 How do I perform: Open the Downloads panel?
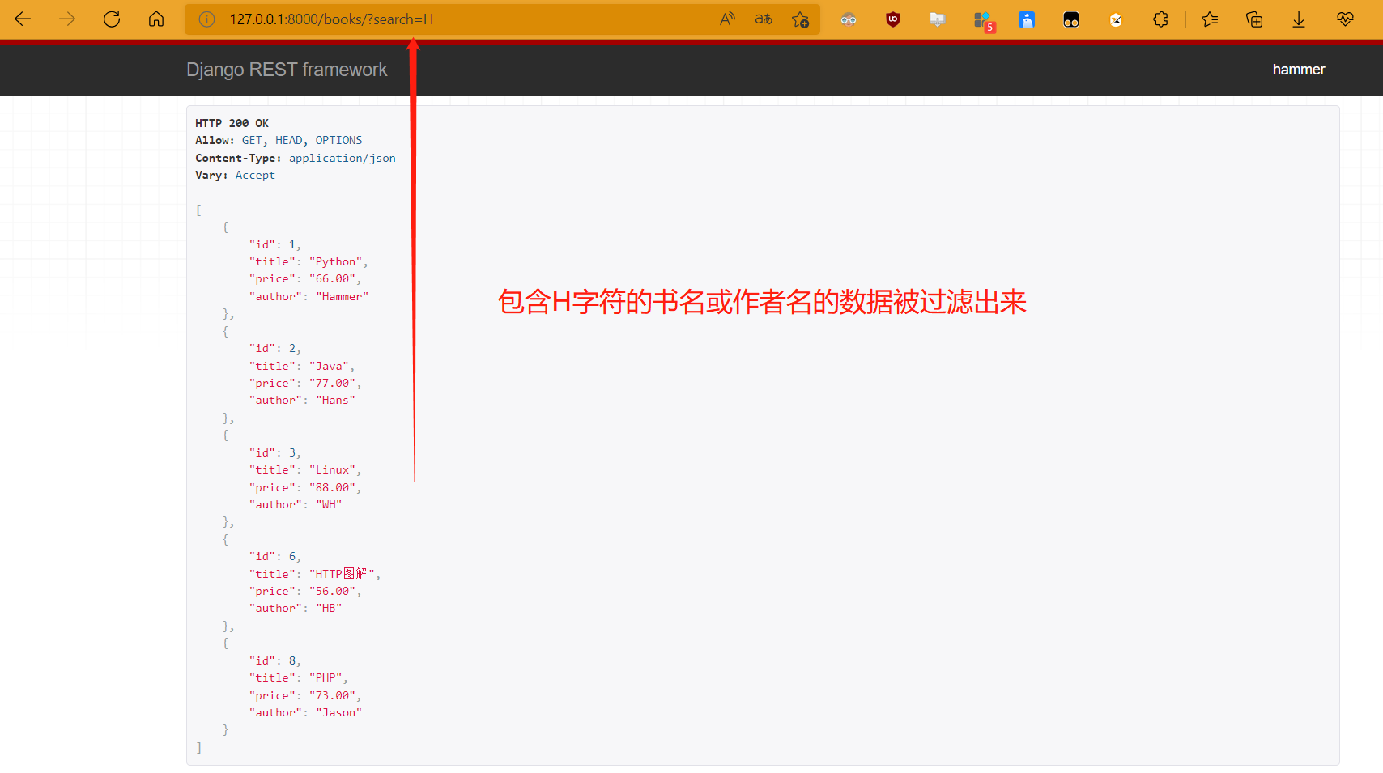pyautogui.click(x=1299, y=19)
